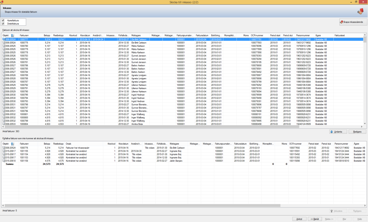This screenshot has width=368, height=222.
Task: Click Anstånd date 2015-04-24 in the selected row
Action: click(98, 39)
